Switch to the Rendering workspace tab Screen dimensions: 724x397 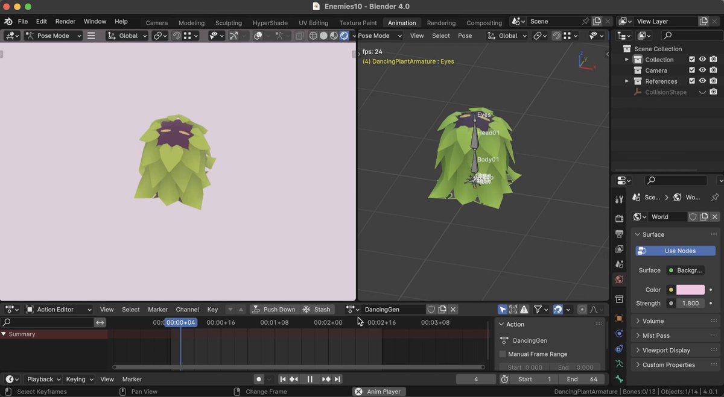pyautogui.click(x=441, y=23)
